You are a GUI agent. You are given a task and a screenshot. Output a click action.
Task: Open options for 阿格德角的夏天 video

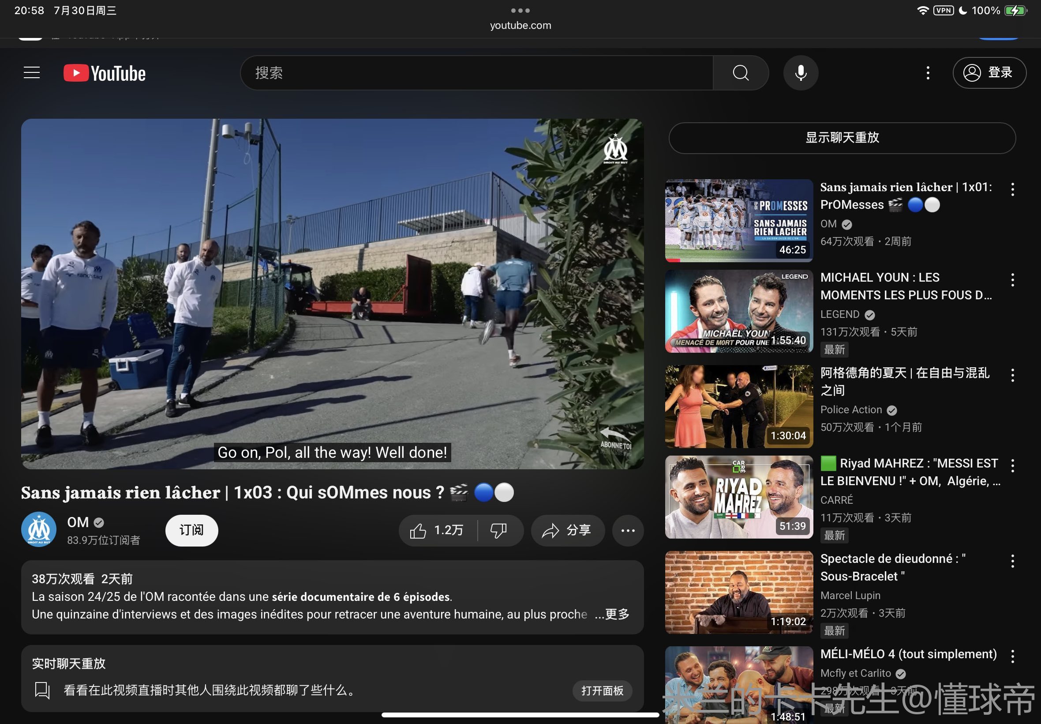tap(1012, 375)
